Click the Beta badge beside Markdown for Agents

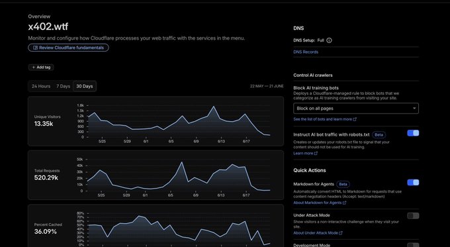pyautogui.click(x=343, y=184)
